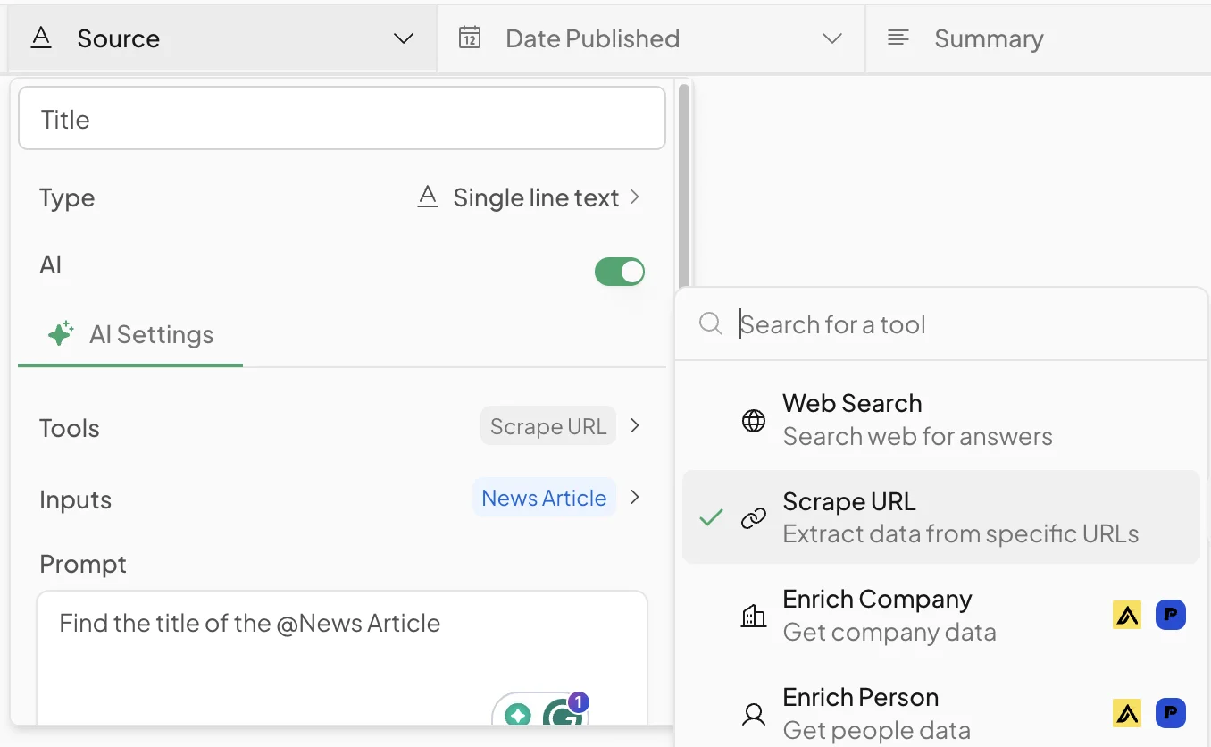Click the link icon for Scrape URL
The height and width of the screenshot is (747, 1211).
(754, 518)
